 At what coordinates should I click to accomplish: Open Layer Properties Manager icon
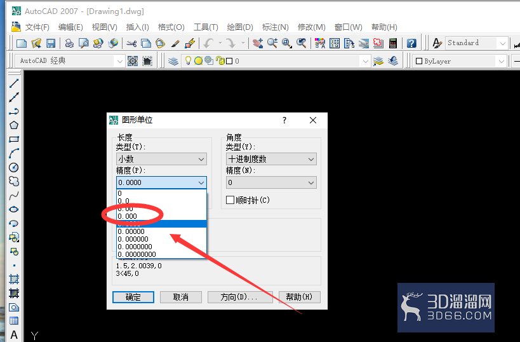tap(173, 61)
